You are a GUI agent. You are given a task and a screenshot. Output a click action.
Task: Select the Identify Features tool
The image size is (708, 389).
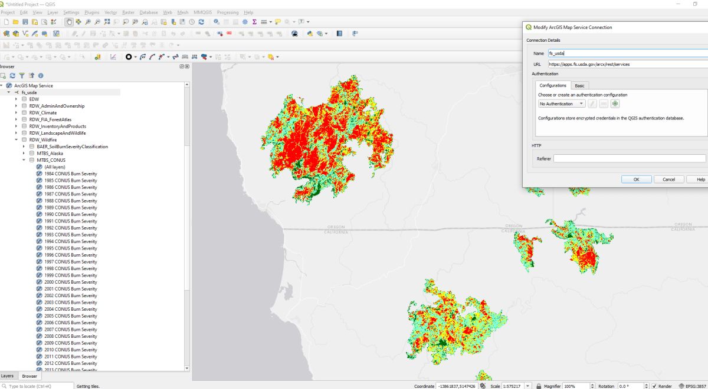coord(217,22)
